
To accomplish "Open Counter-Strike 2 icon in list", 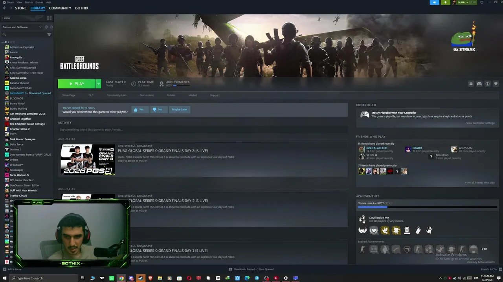I will click(x=7, y=129).
